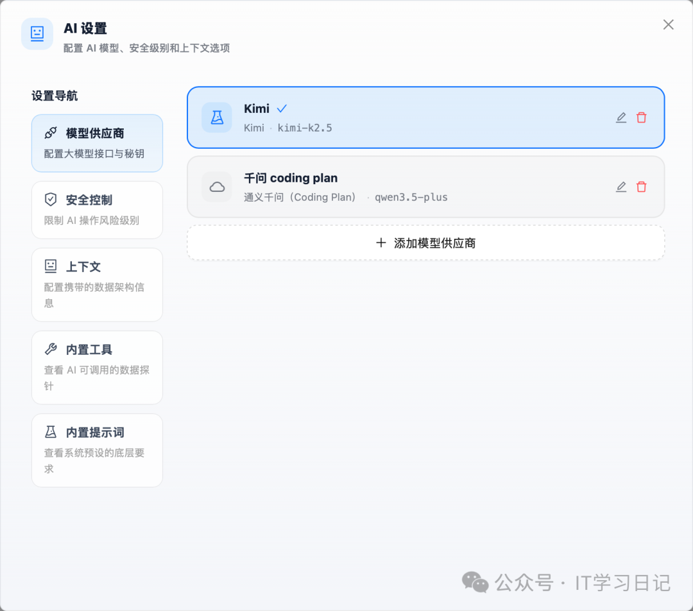The image size is (693, 611).
Task: Open the 上下文 settings section
Action: click(98, 285)
